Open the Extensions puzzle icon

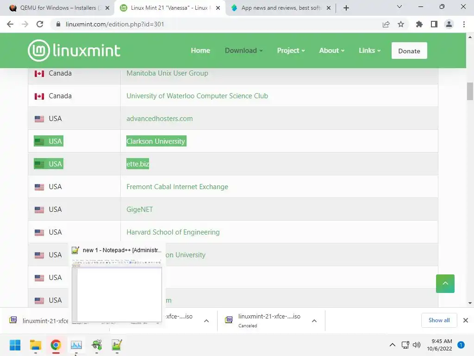point(419,24)
